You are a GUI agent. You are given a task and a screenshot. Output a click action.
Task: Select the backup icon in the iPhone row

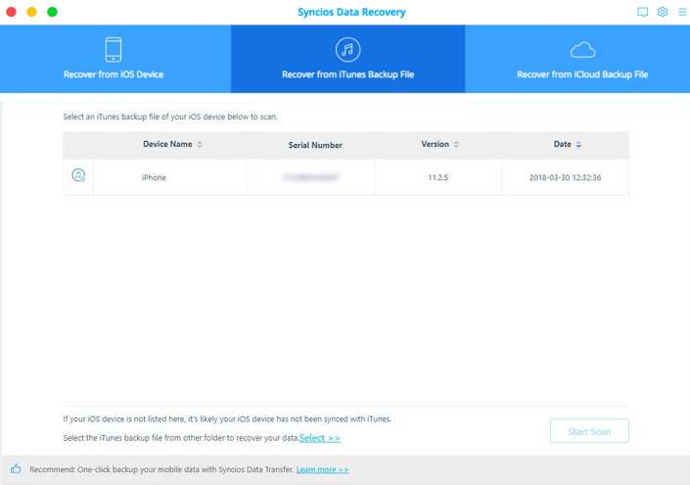79,176
